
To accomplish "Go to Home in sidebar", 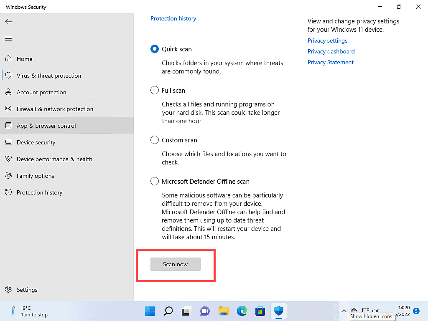I will click(x=24, y=59).
